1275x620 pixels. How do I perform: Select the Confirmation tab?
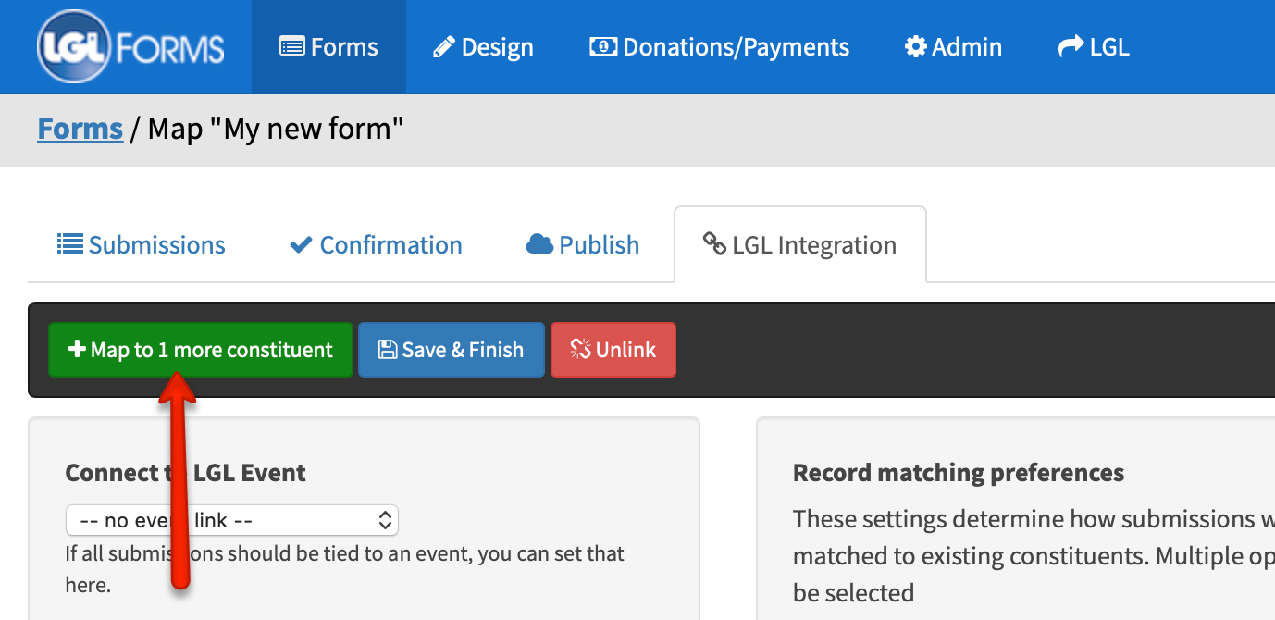click(x=376, y=244)
